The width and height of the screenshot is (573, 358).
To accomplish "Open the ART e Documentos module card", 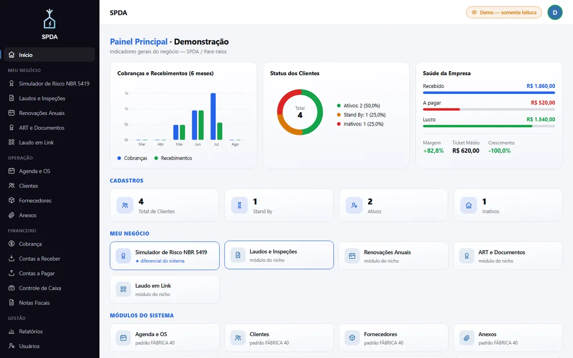I will (508, 256).
